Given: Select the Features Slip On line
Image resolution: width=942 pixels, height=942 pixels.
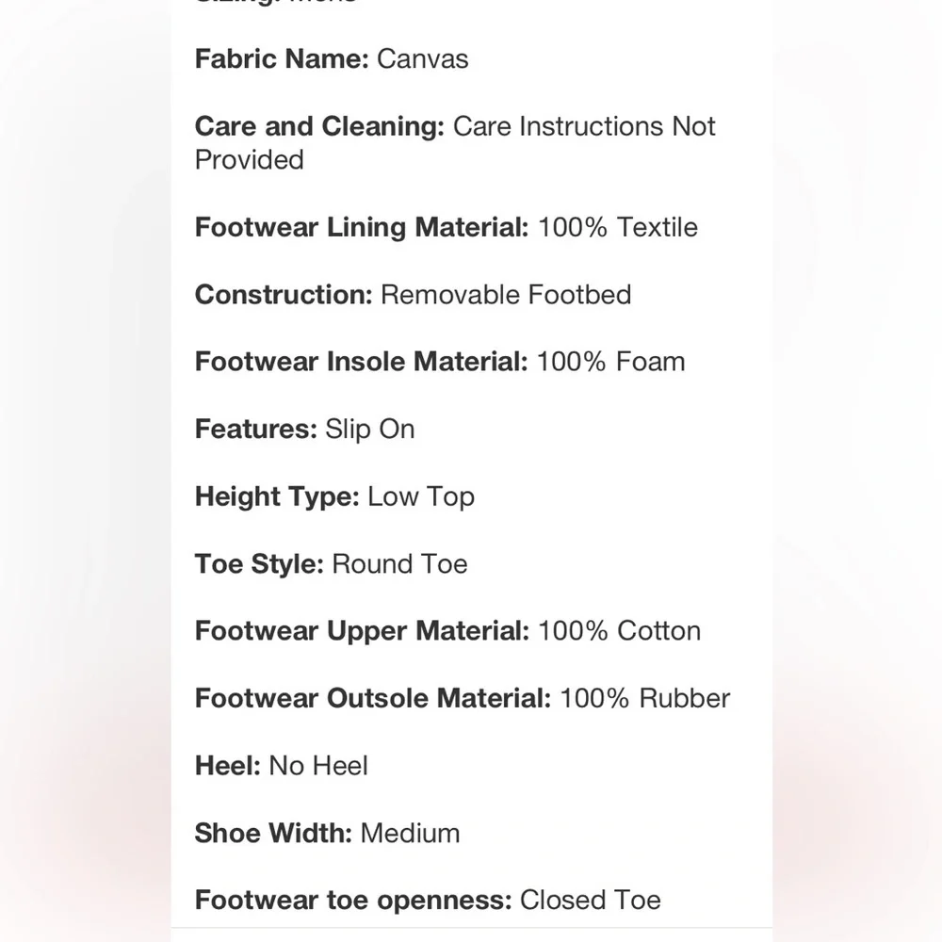Looking at the screenshot, I should pos(304,429).
